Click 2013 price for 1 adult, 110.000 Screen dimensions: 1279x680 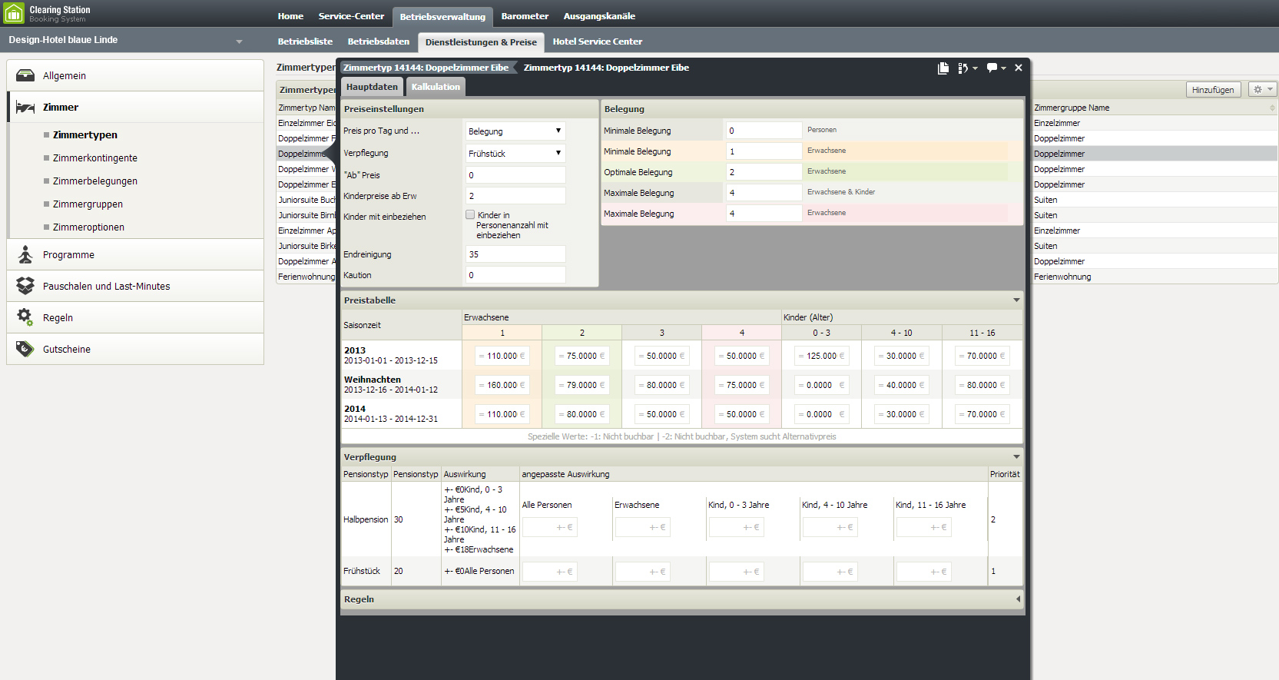point(502,356)
